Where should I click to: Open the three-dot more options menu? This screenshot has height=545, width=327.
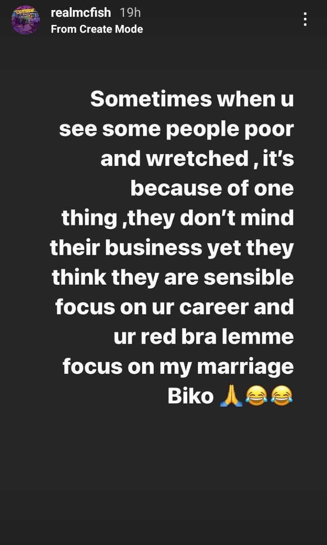point(305,19)
